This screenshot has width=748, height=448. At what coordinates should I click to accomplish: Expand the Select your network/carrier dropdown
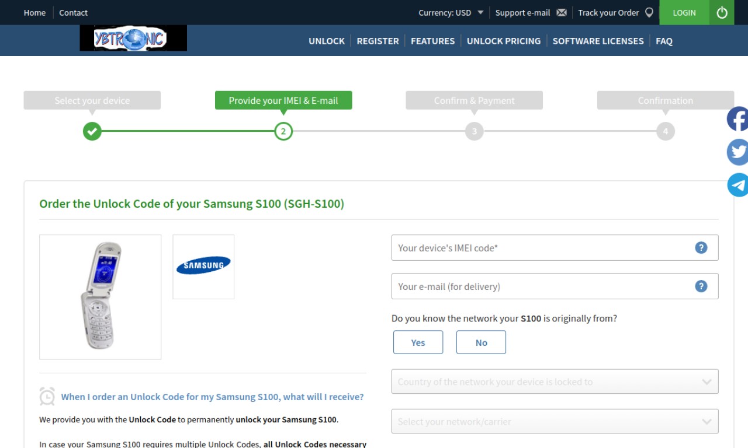point(555,421)
